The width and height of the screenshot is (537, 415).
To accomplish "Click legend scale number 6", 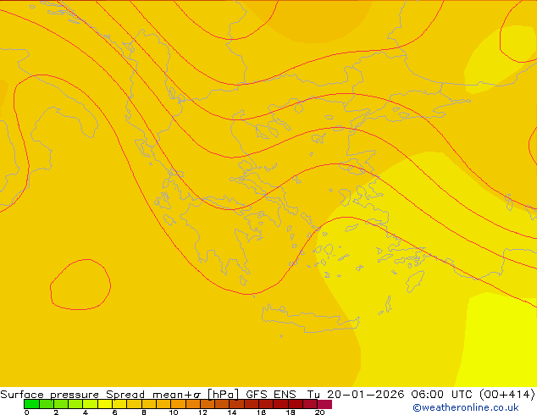I will [x=114, y=412].
